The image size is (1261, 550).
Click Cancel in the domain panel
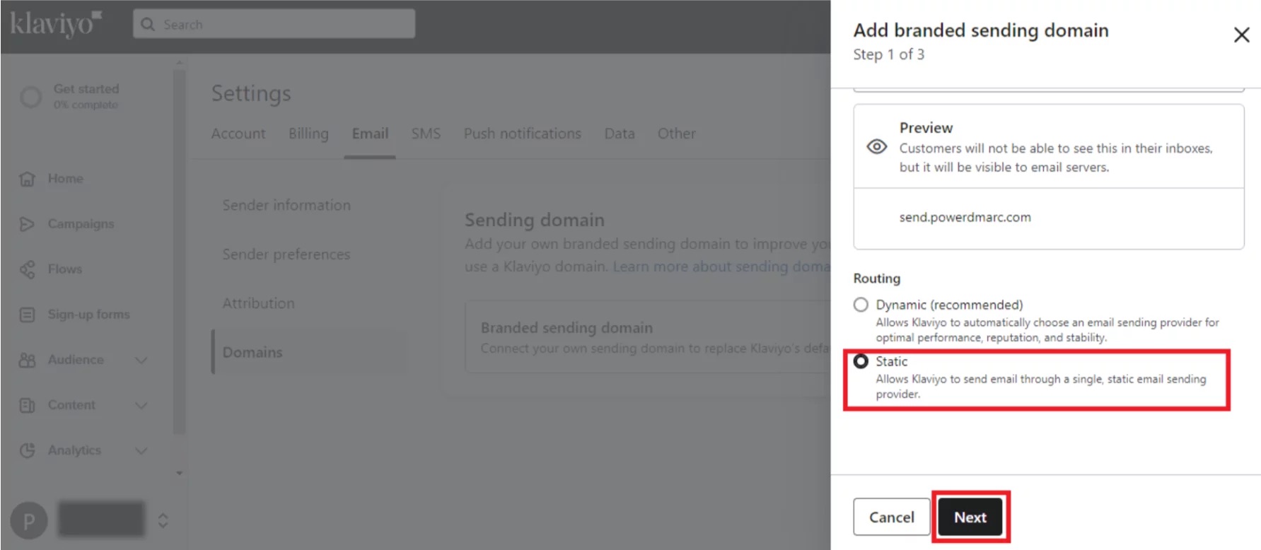tap(891, 517)
